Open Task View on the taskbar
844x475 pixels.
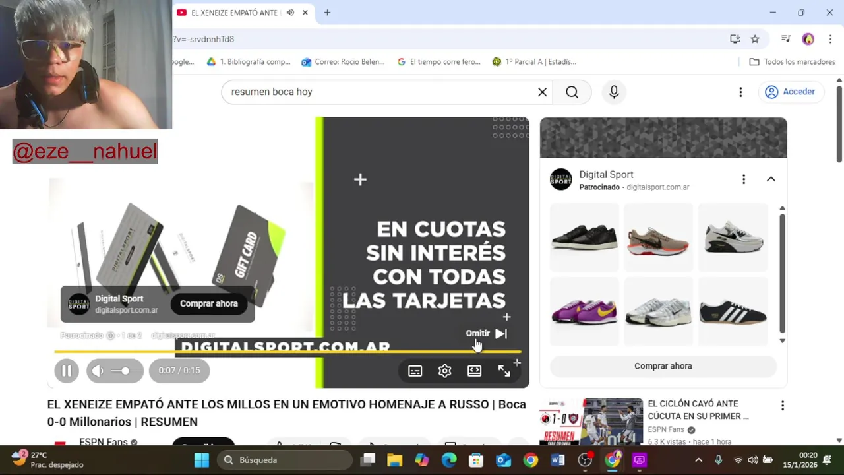[368, 460]
